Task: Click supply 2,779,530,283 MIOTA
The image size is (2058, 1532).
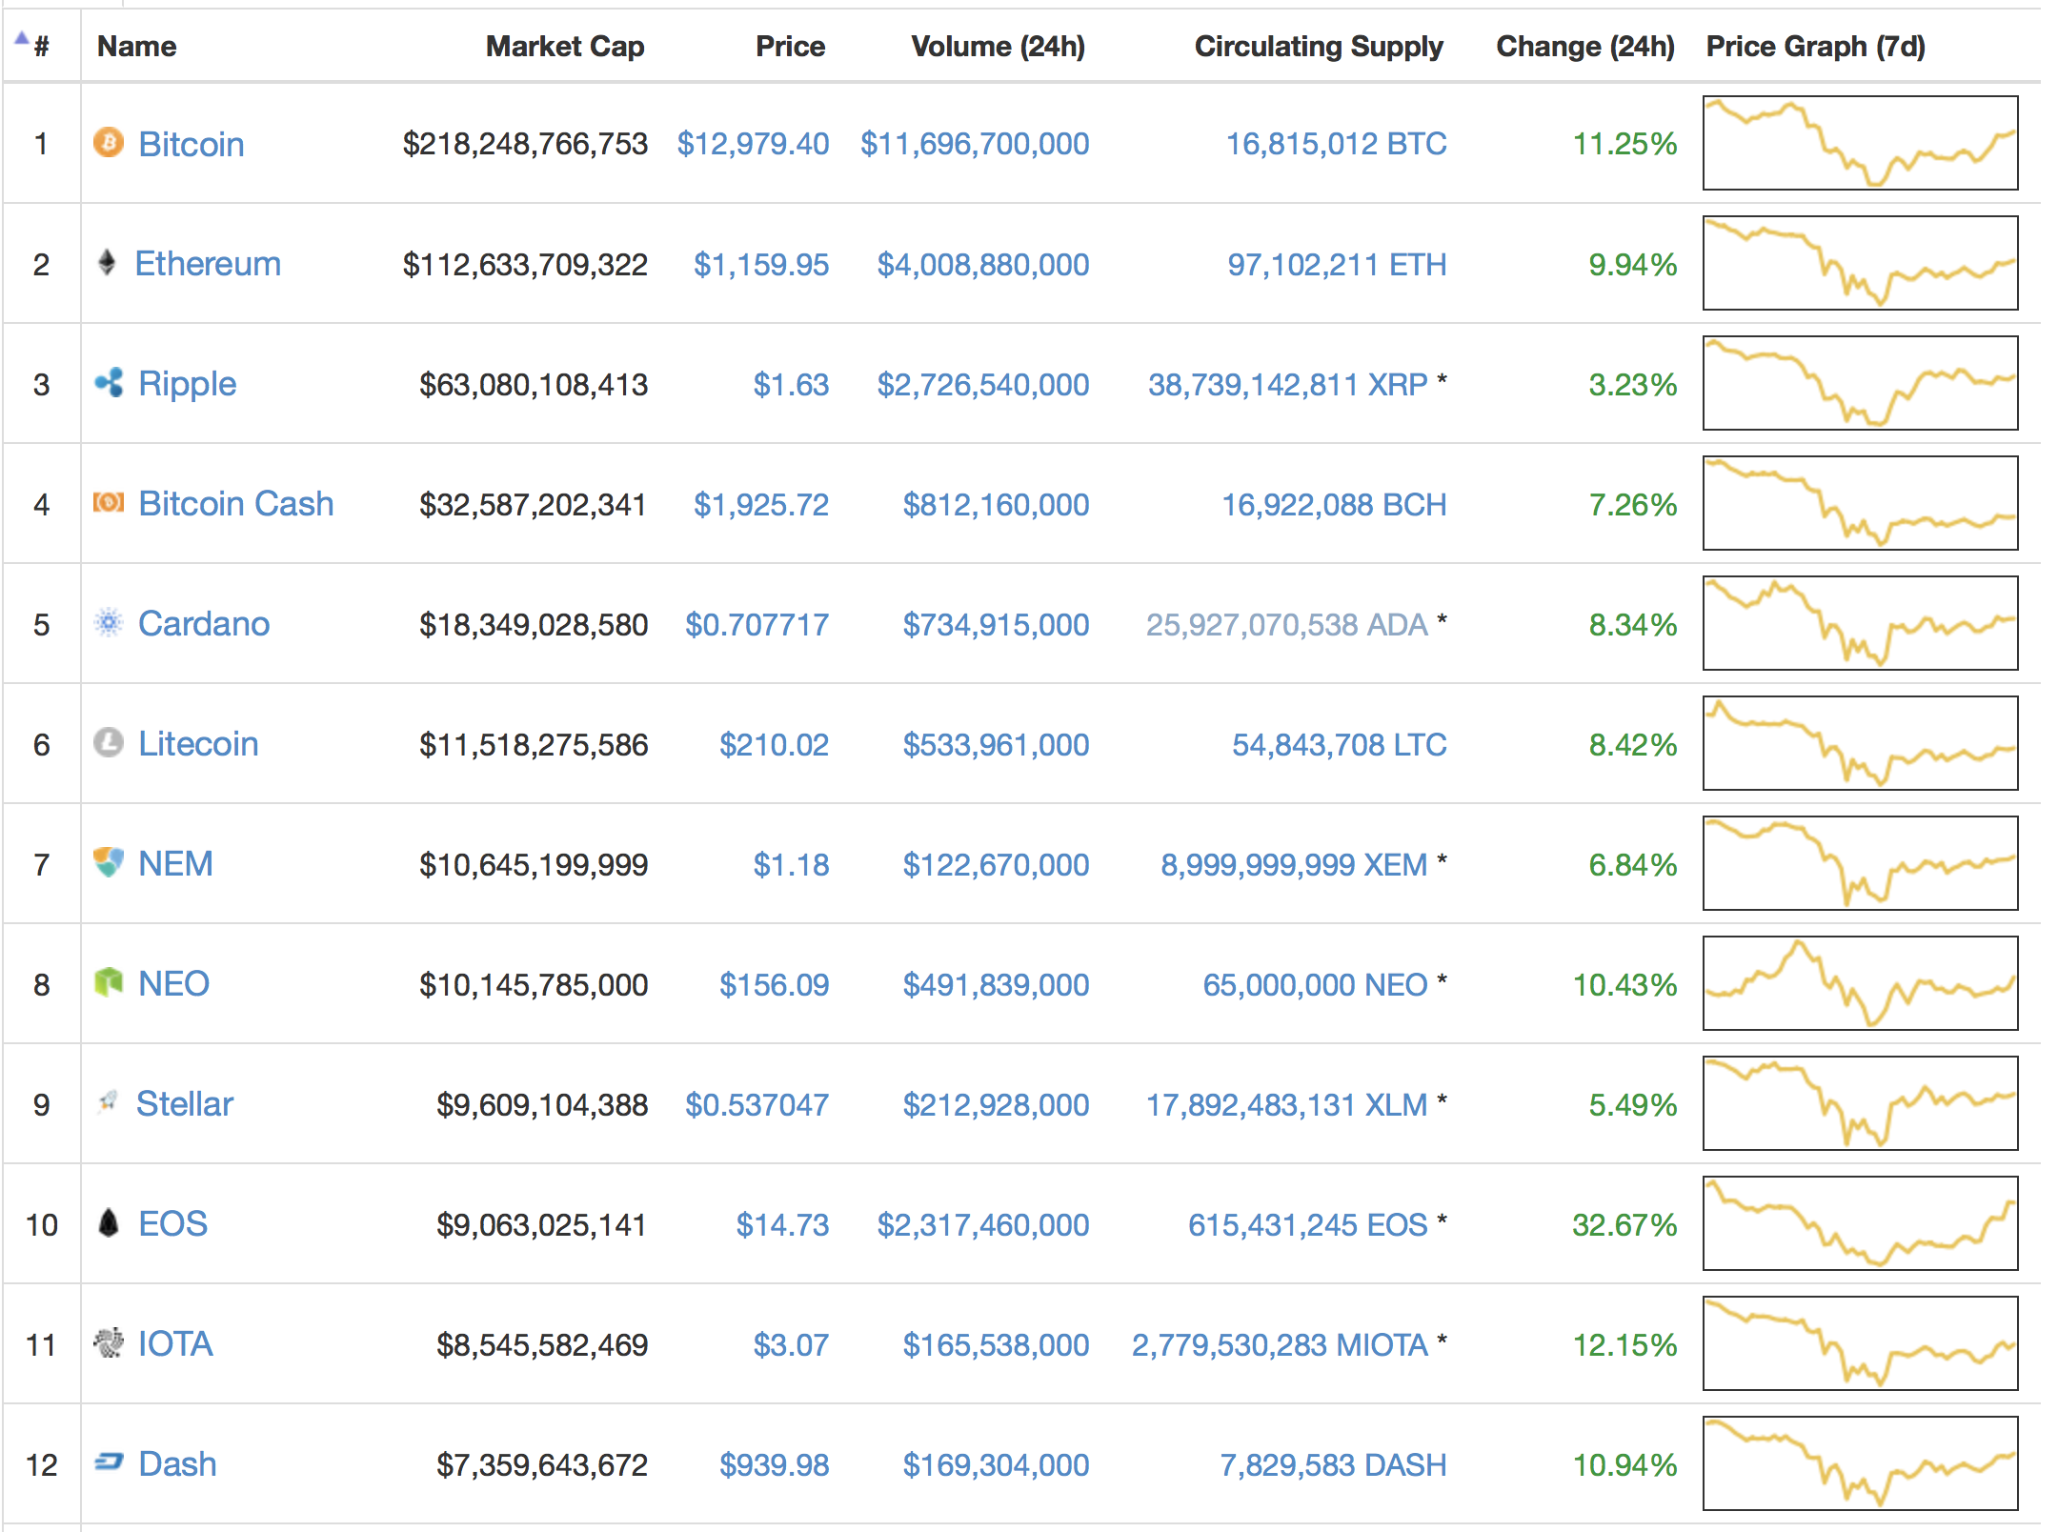Action: click(1280, 1344)
